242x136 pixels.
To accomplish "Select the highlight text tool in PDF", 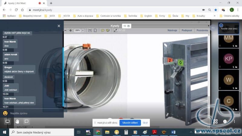I will (x=108, y=31).
